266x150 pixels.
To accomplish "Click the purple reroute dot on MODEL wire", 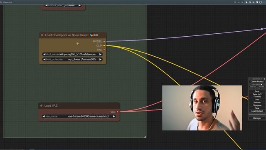I will (x=262, y=29).
